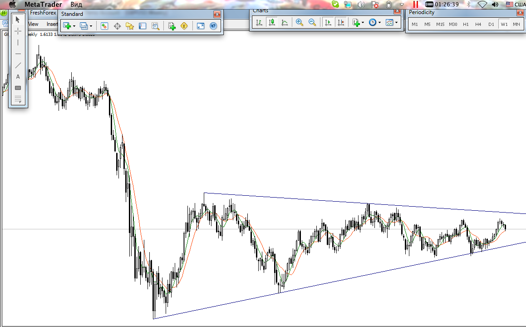Image resolution: width=526 pixels, height=327 pixels.
Task: Open the Insert menu
Action: coord(52,24)
